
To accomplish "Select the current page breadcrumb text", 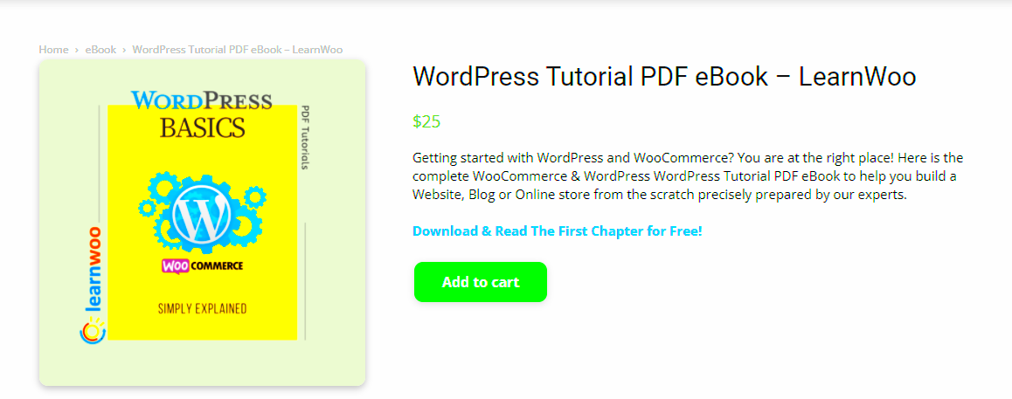I will [238, 50].
